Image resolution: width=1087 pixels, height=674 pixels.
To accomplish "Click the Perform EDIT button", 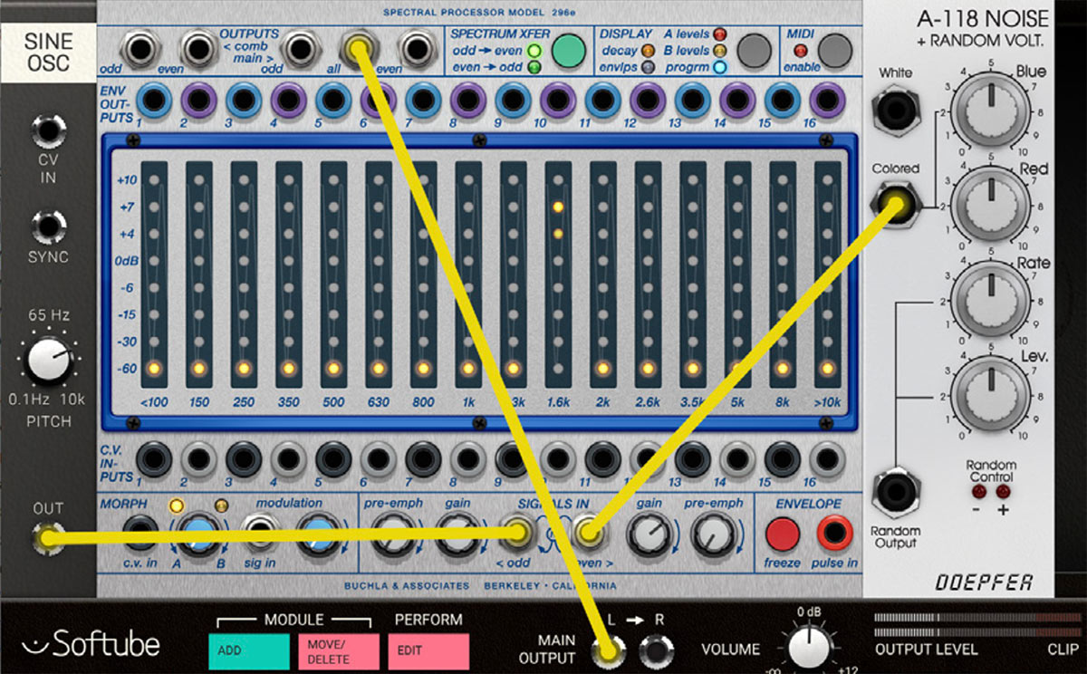I will pyautogui.click(x=428, y=650).
